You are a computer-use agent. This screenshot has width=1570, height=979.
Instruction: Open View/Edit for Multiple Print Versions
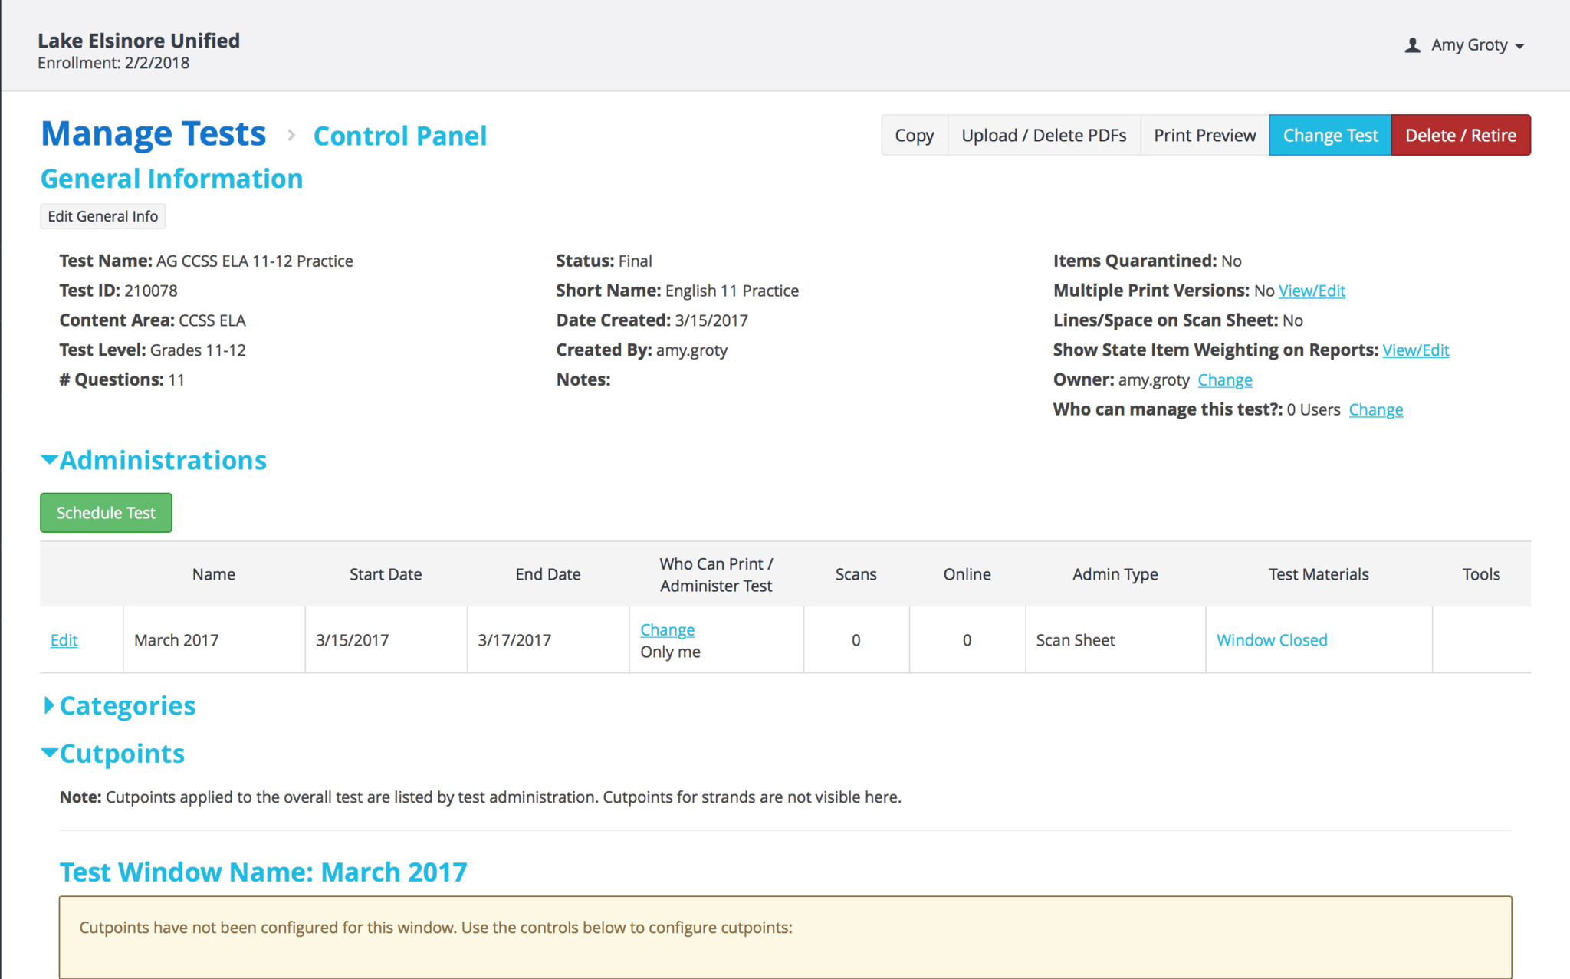click(1312, 291)
